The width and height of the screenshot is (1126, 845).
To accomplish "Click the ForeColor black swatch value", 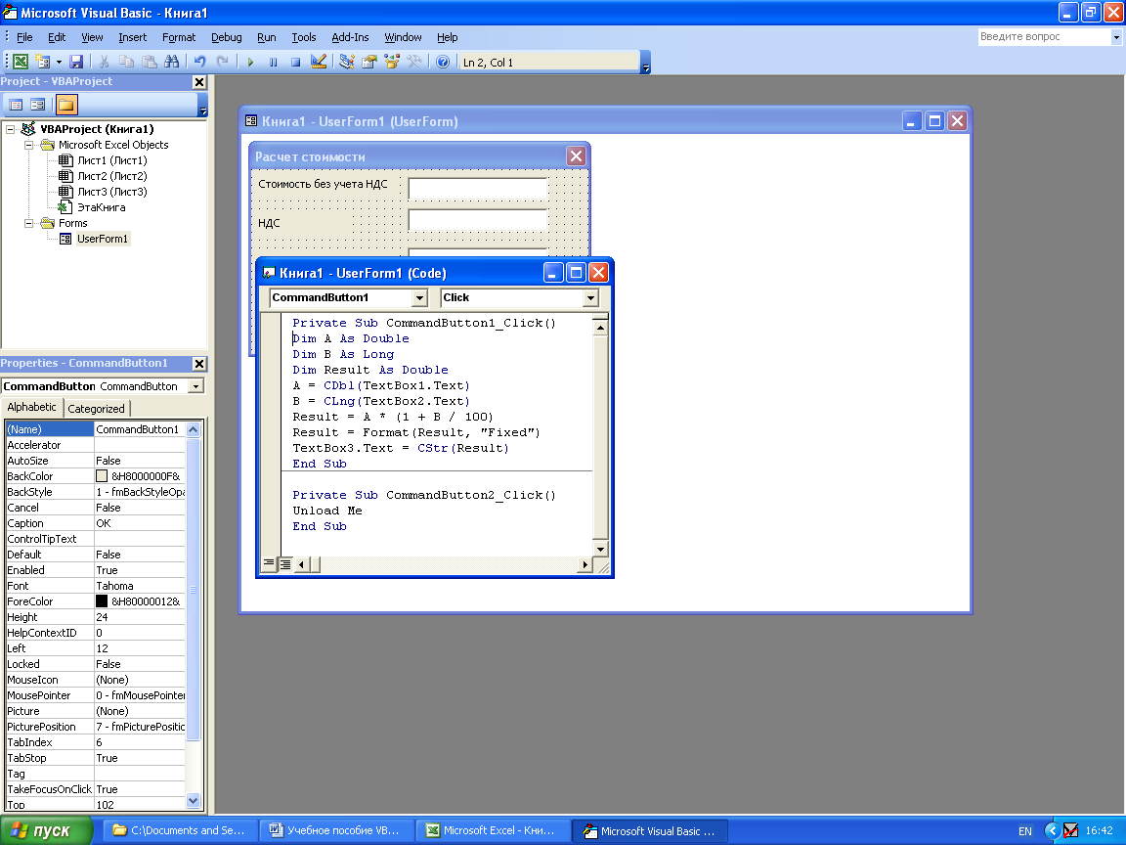I will [x=102, y=601].
